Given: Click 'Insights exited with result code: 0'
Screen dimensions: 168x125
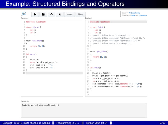Looking at the screenshot, I should (x=40, y=105).
